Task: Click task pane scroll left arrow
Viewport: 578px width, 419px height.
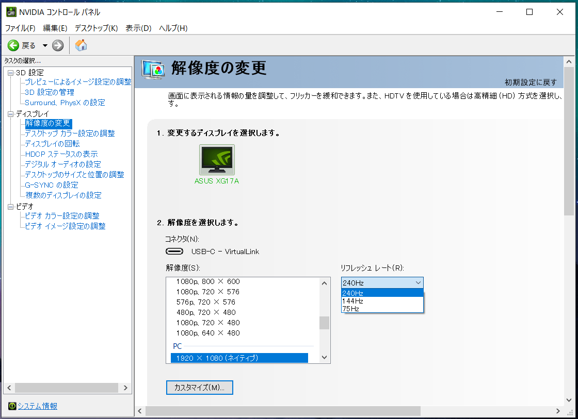Action: (9, 388)
